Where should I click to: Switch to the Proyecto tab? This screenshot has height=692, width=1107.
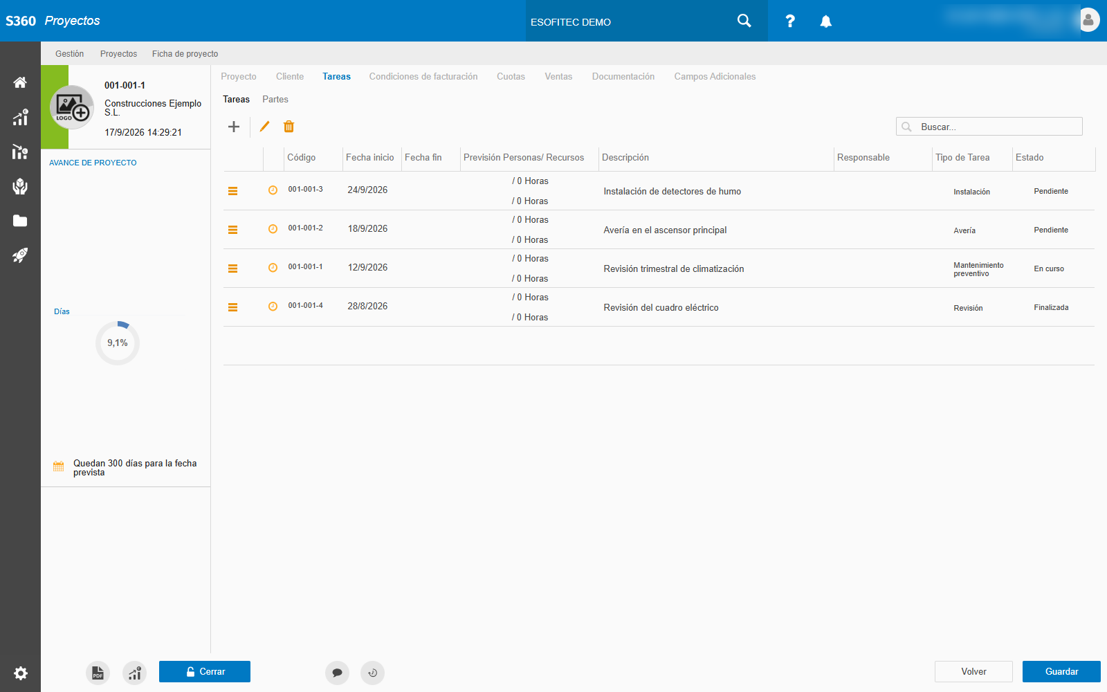(239, 77)
